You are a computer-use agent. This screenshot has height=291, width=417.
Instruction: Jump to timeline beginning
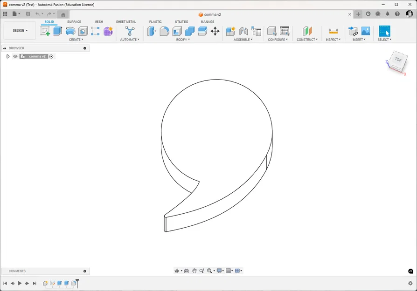click(5, 283)
